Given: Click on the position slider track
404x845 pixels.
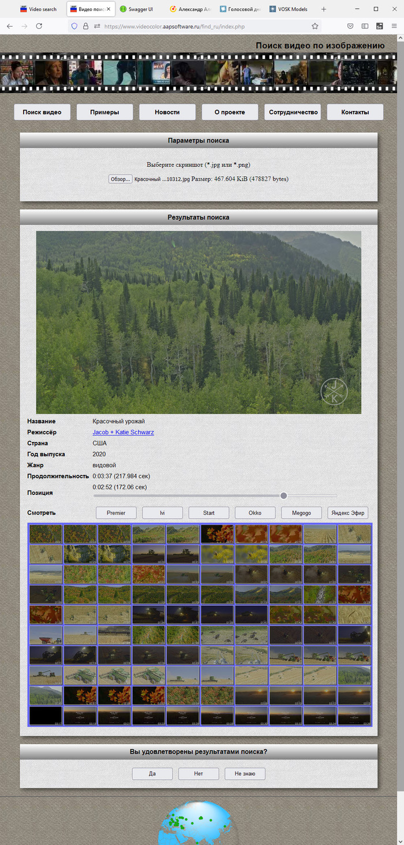Looking at the screenshot, I should pyautogui.click(x=215, y=496).
